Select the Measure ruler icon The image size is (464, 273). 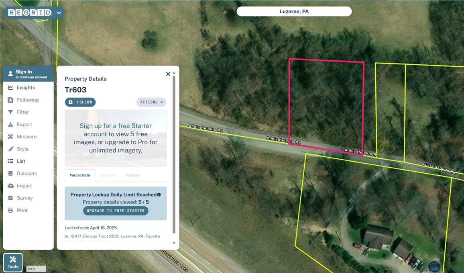pyautogui.click(x=10, y=137)
